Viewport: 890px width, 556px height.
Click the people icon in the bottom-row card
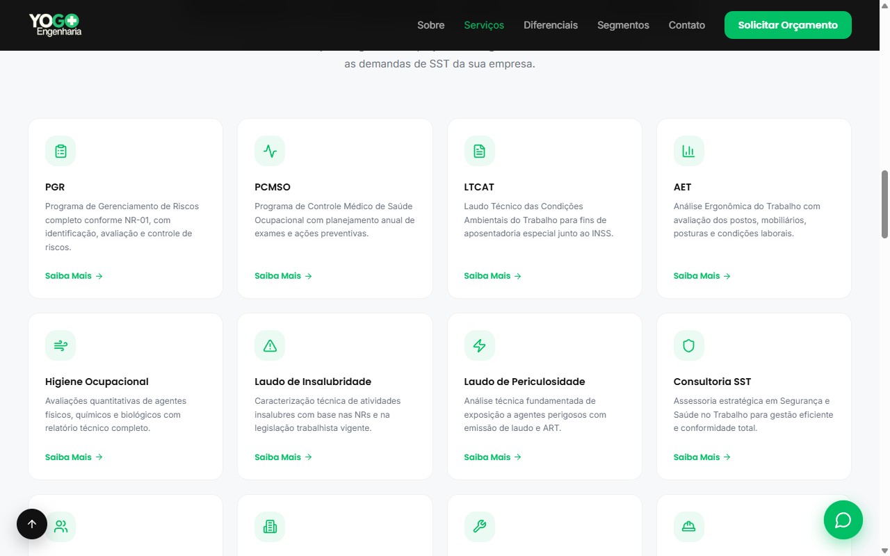coord(60,527)
